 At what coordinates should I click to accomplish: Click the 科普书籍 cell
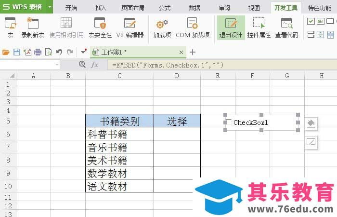(120, 134)
